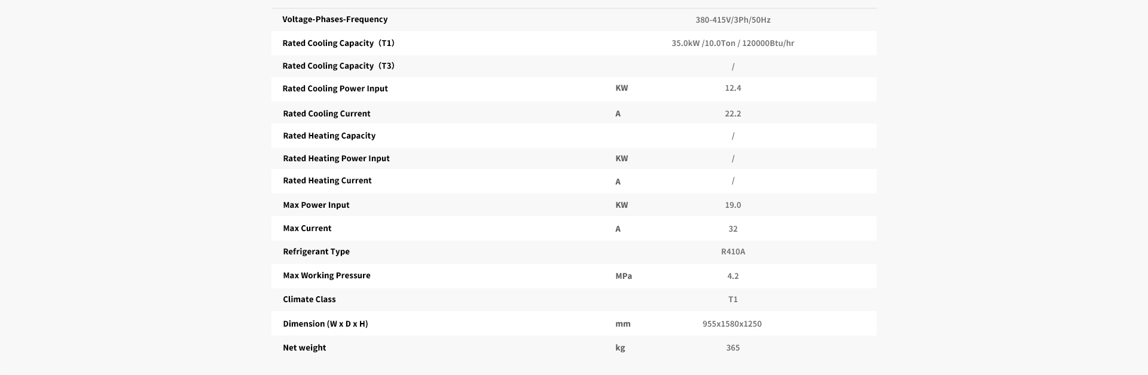Click the MPa unit in Max Working Pressure row
Viewport: 1148px width, 375px height.
click(624, 276)
